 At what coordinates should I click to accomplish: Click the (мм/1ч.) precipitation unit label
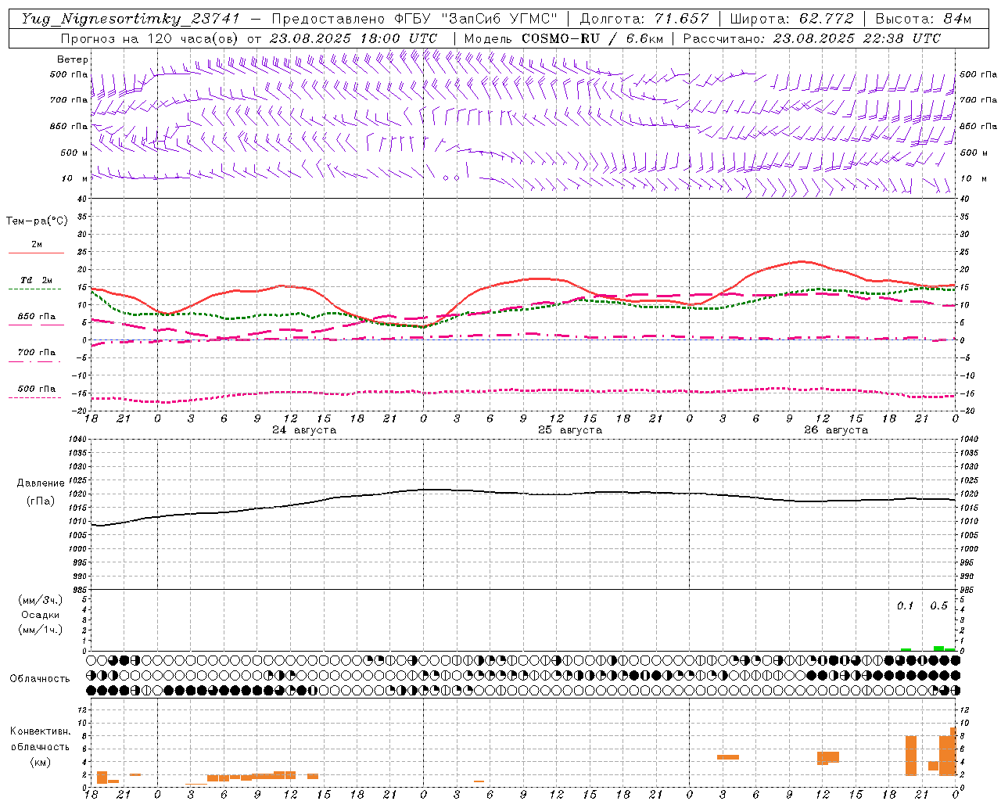click(41, 630)
